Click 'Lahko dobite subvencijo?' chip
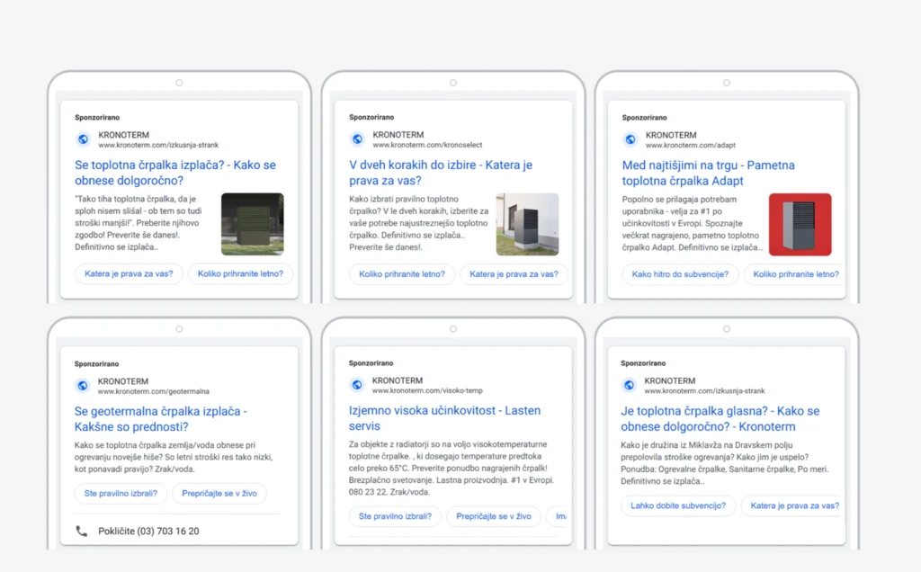Viewport: 921px width, 572px height. click(678, 505)
